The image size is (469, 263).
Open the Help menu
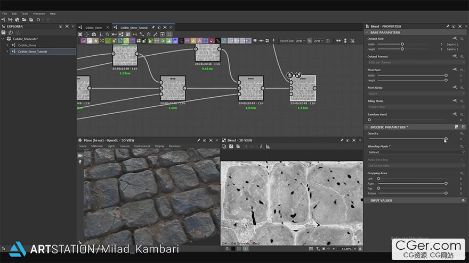53,14
